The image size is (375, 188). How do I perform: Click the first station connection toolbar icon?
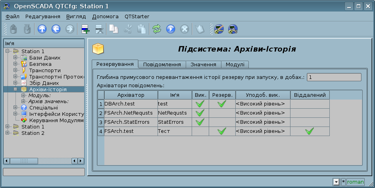point(219,29)
